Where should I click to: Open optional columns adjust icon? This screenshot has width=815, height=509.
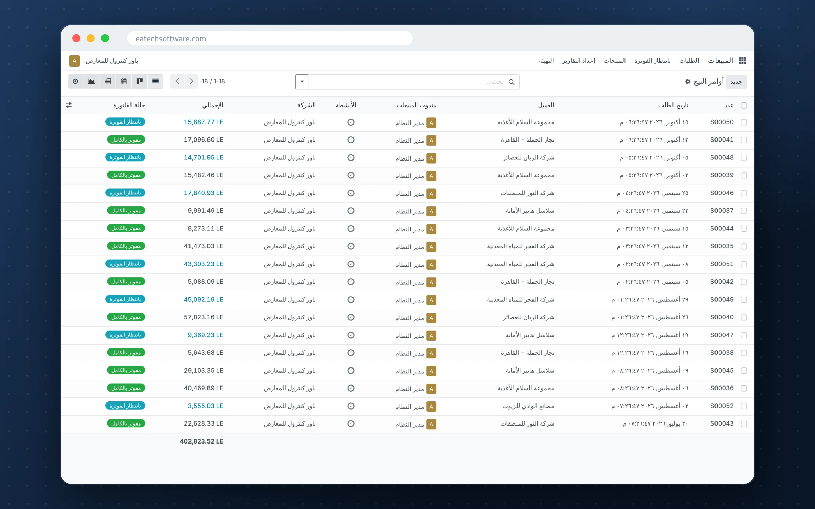(69, 105)
